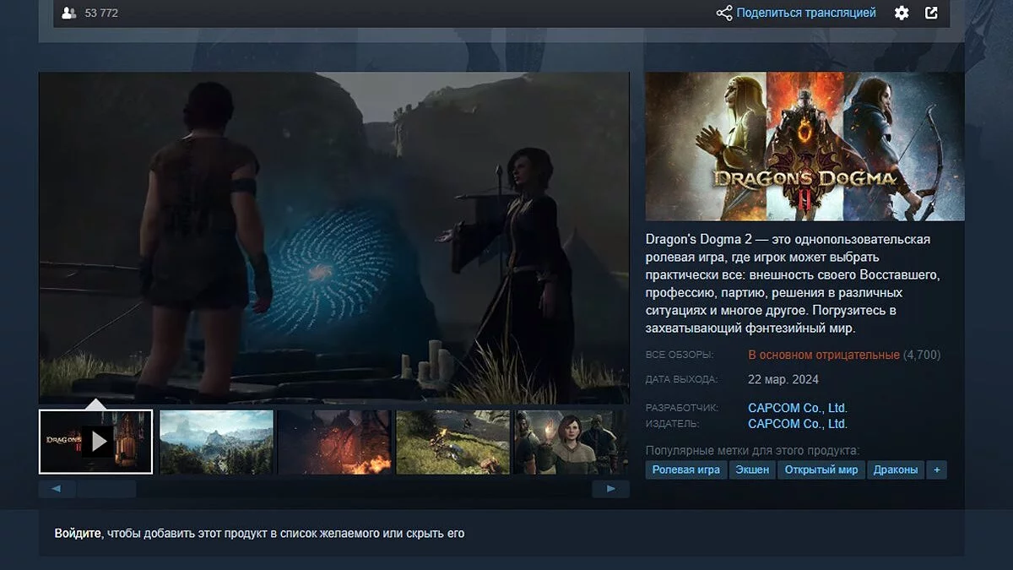Click the ИЗДАТЕЛЬ label
The image size is (1013, 570).
[672, 424]
